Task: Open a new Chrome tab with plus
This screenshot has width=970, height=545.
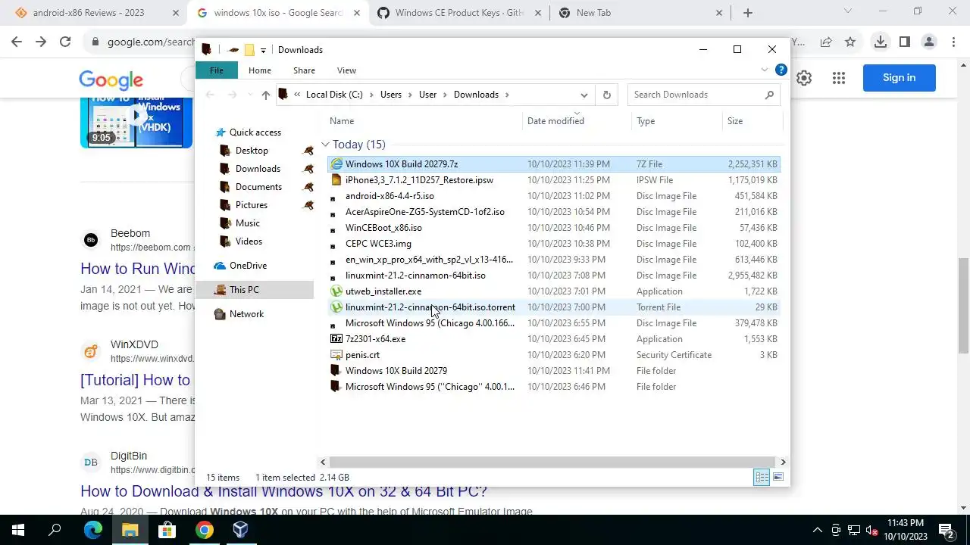Action: [x=748, y=13]
